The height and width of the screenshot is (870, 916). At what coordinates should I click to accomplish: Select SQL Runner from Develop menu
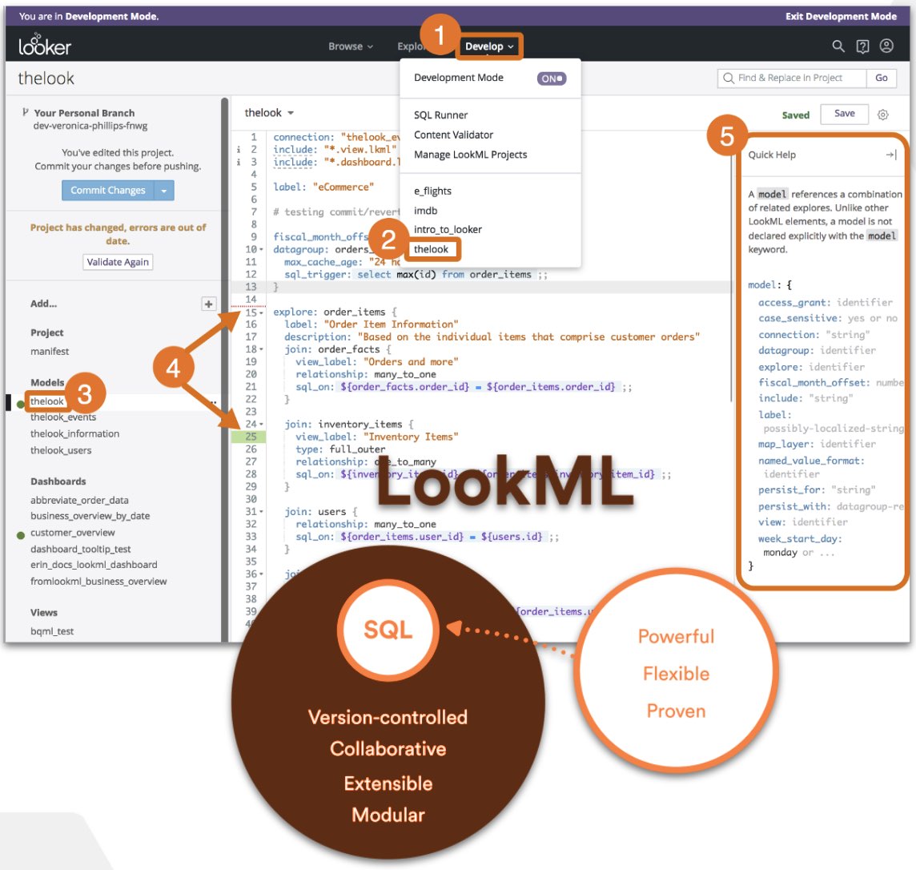click(441, 115)
